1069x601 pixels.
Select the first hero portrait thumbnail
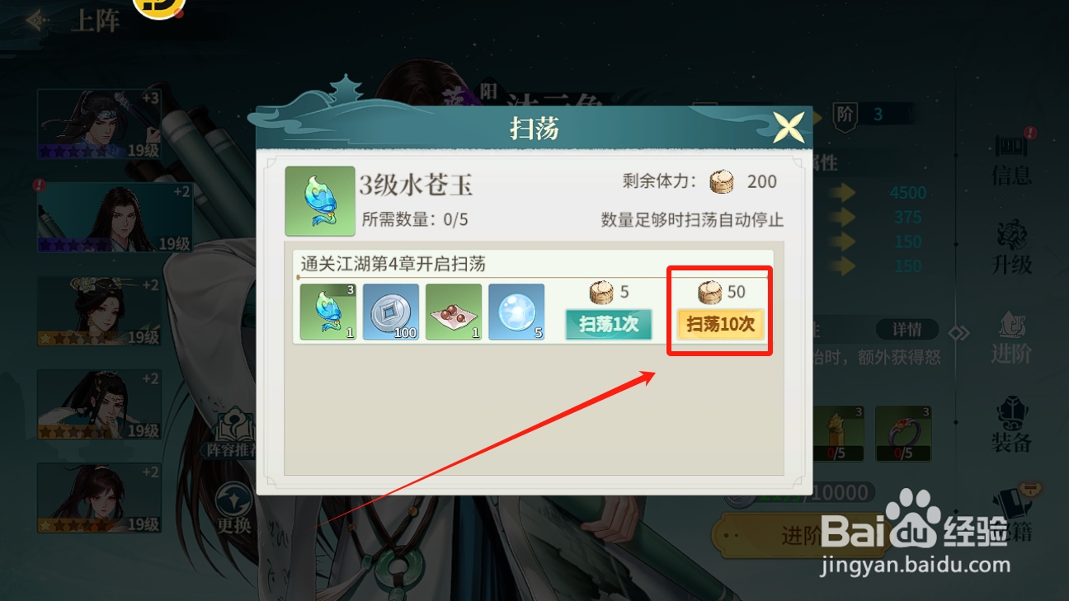[x=99, y=124]
